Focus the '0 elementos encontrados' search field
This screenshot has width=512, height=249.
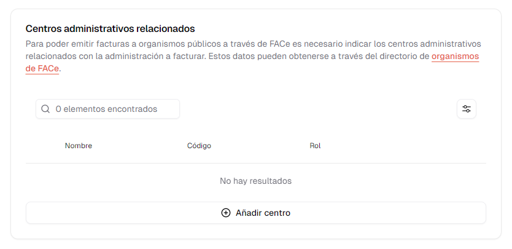point(108,109)
